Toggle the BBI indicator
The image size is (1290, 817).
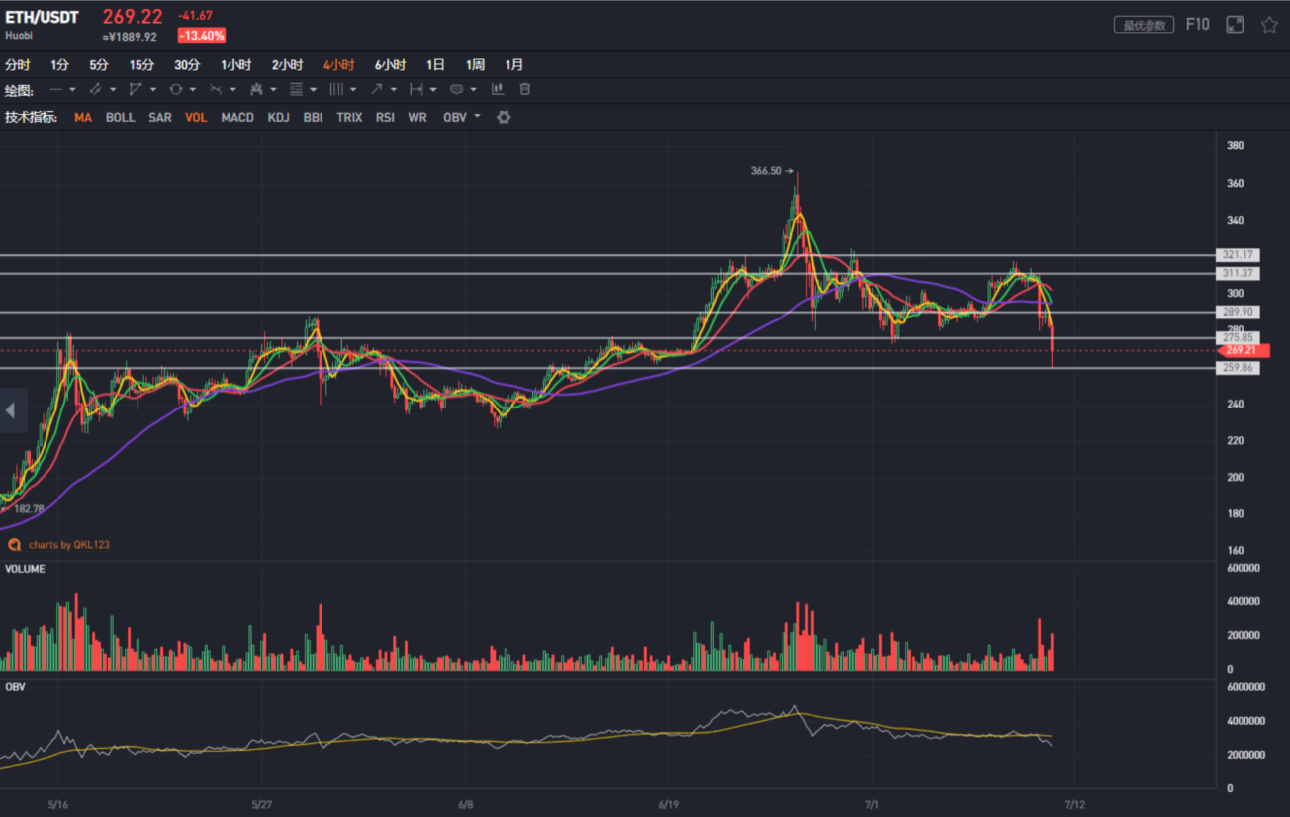pyautogui.click(x=313, y=117)
